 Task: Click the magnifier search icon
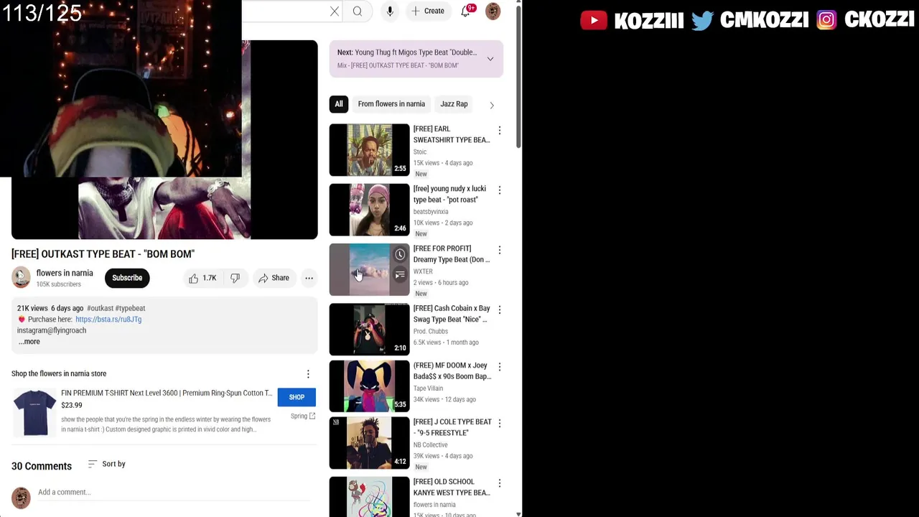click(358, 11)
